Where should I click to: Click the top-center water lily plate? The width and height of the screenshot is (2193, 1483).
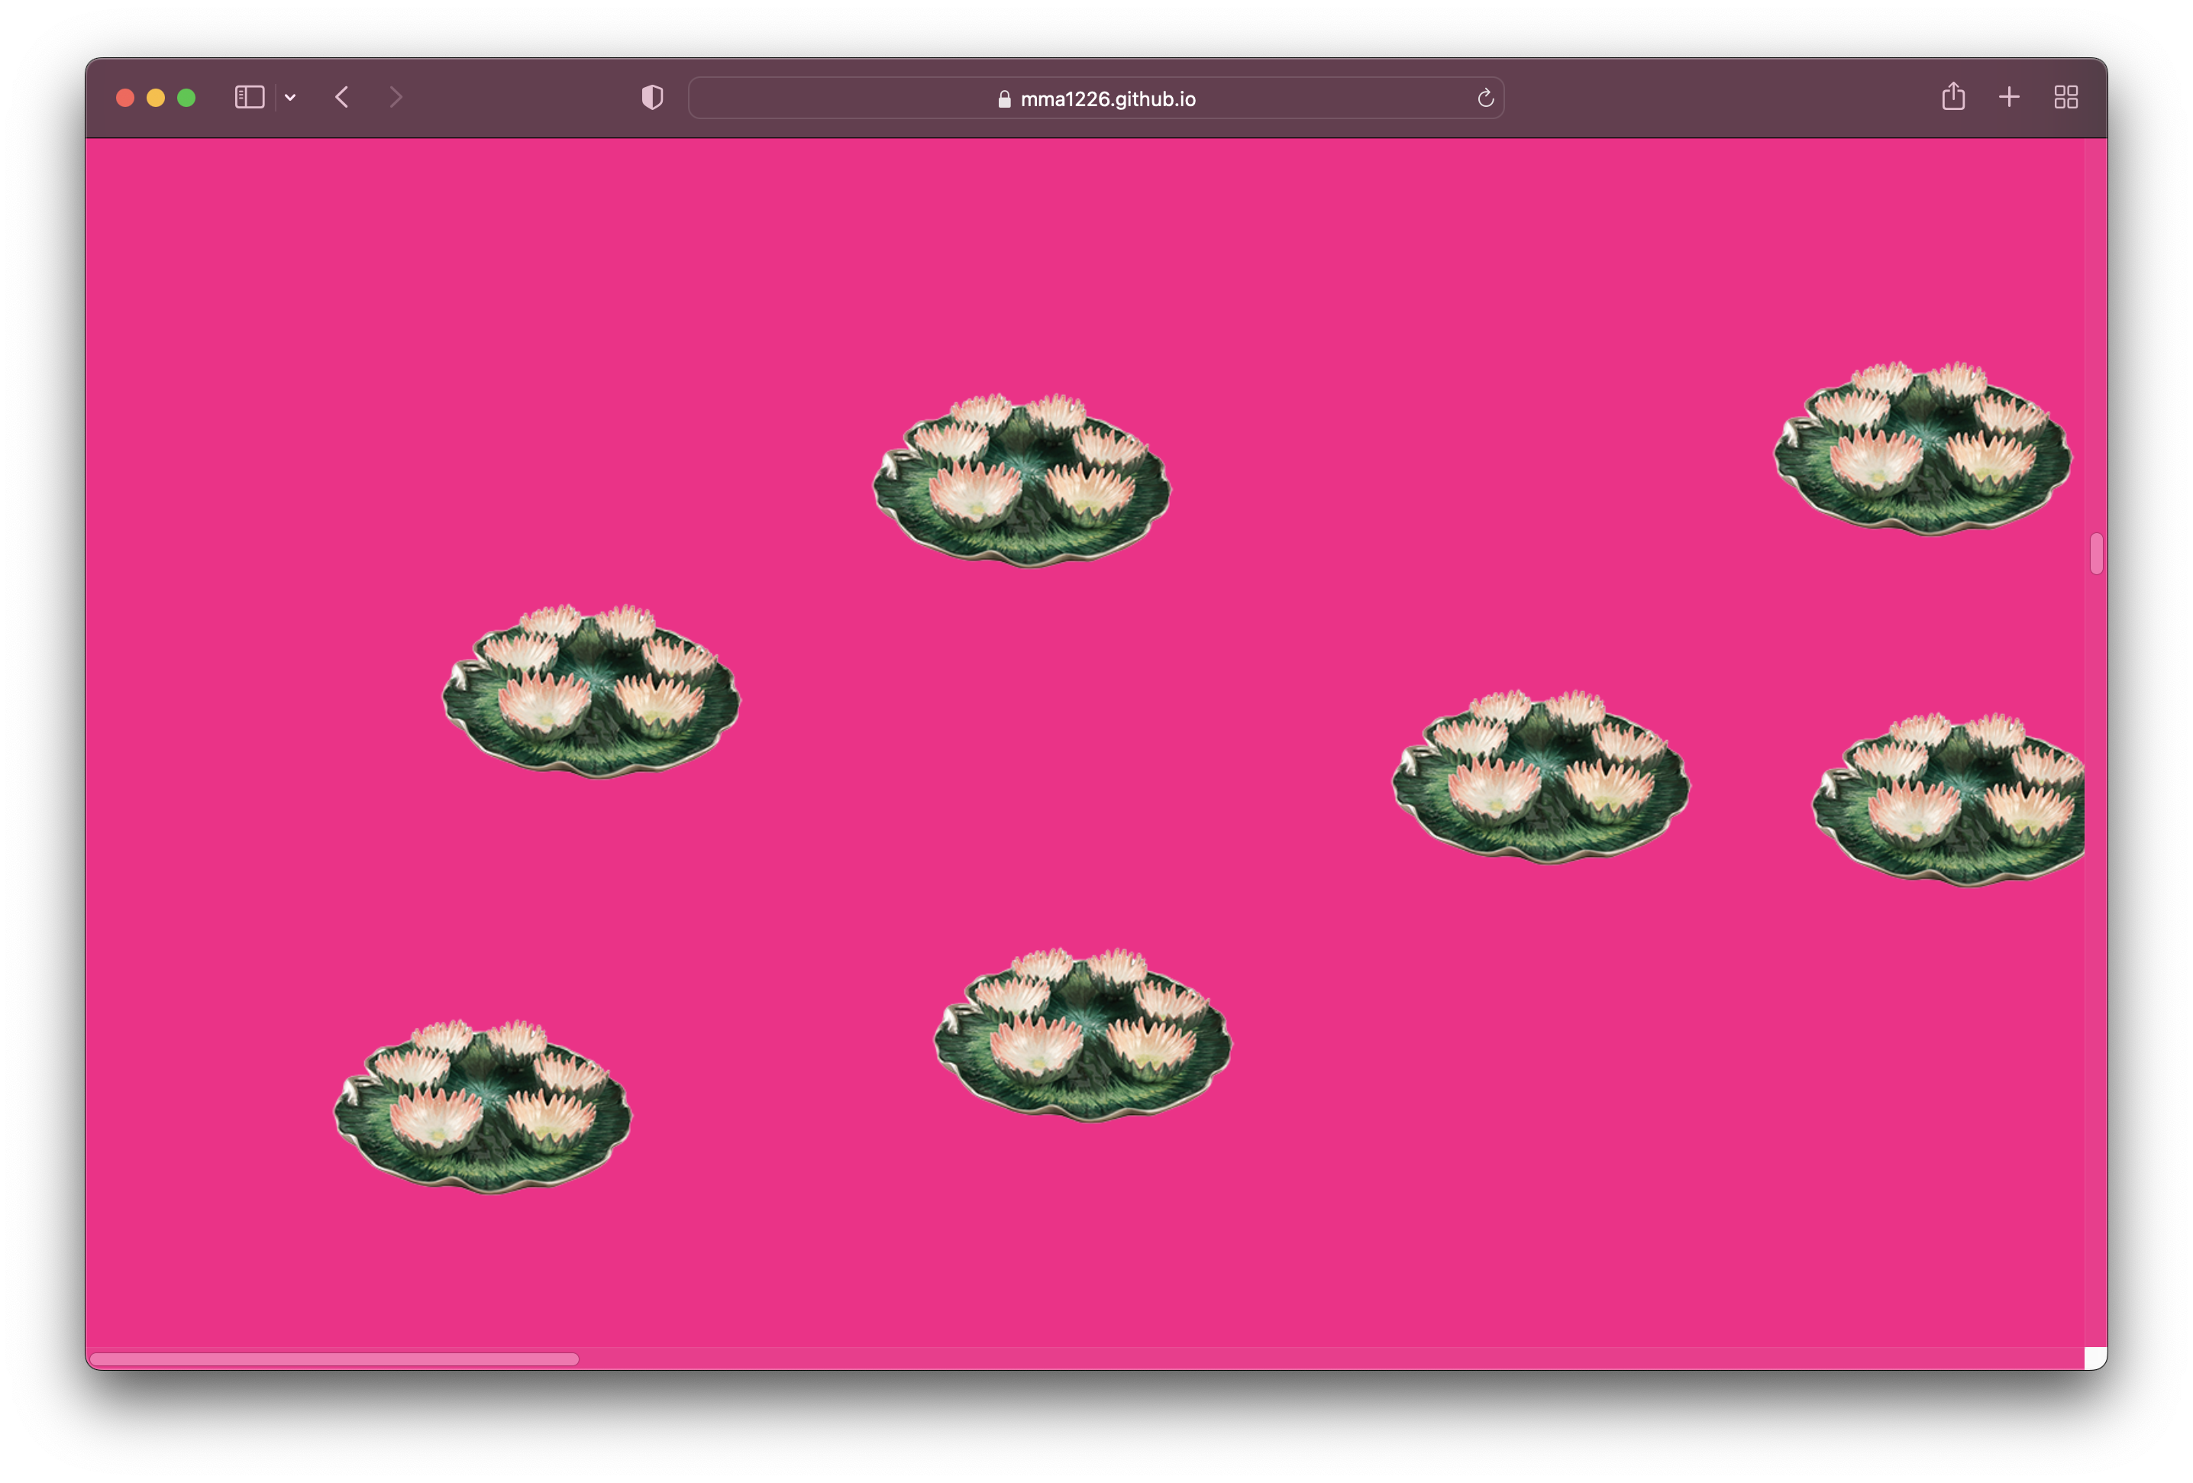pos(1022,480)
